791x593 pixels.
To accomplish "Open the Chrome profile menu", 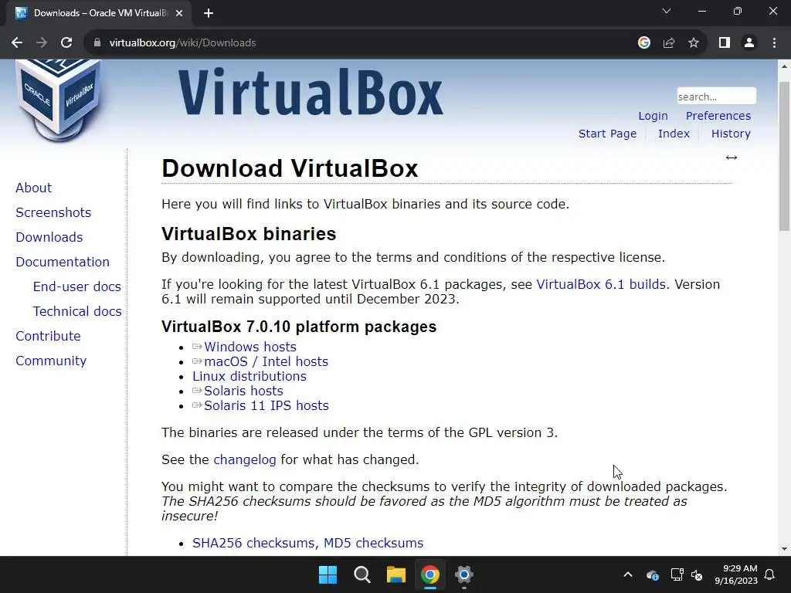I will pyautogui.click(x=749, y=43).
